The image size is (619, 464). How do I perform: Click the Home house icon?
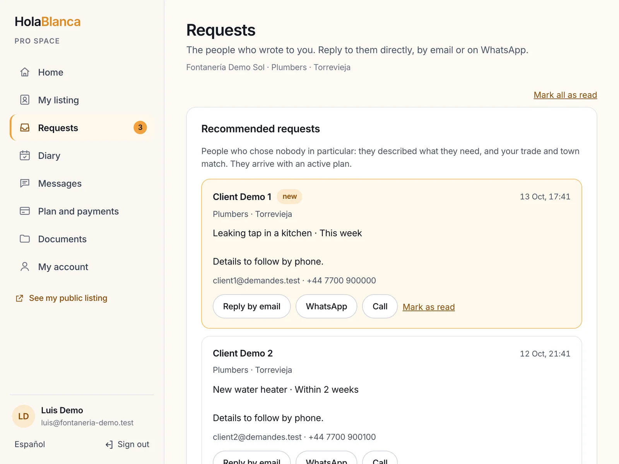tap(25, 72)
